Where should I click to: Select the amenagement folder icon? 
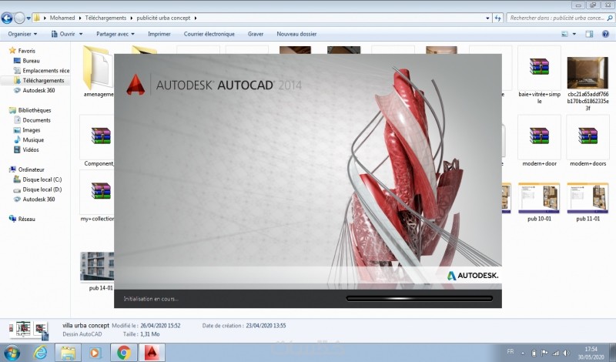tap(97, 68)
